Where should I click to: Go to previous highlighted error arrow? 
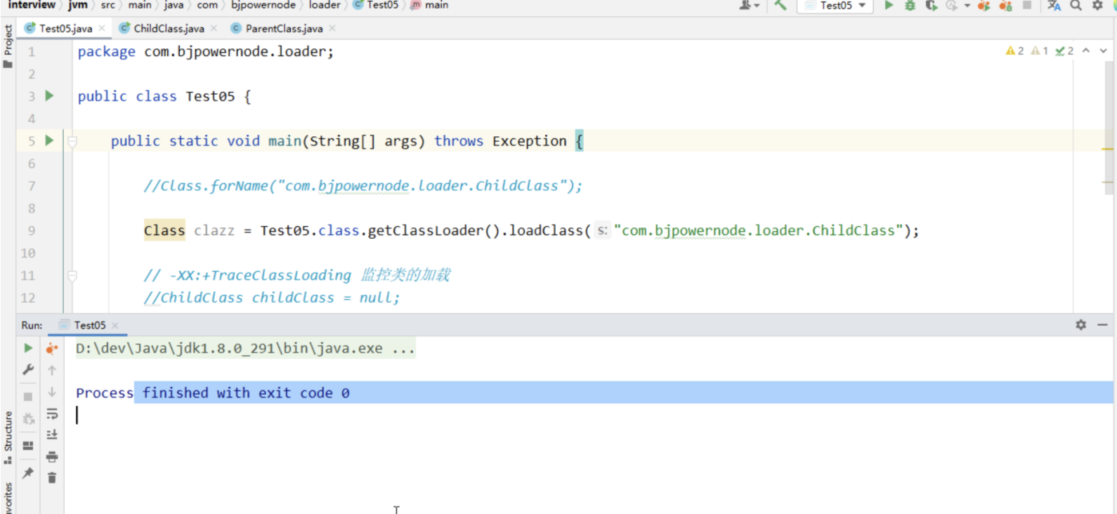pyautogui.click(x=1086, y=51)
